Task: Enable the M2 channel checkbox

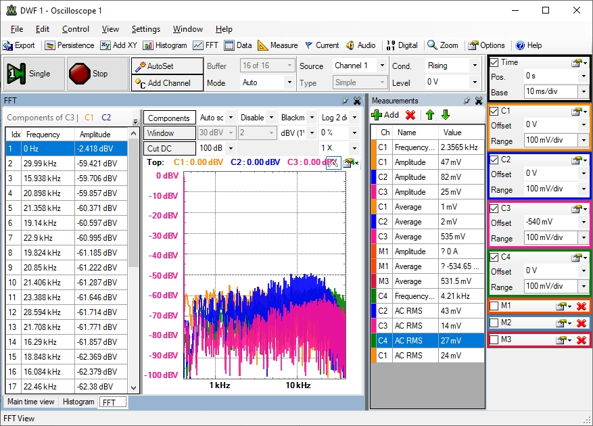Action: [x=494, y=323]
